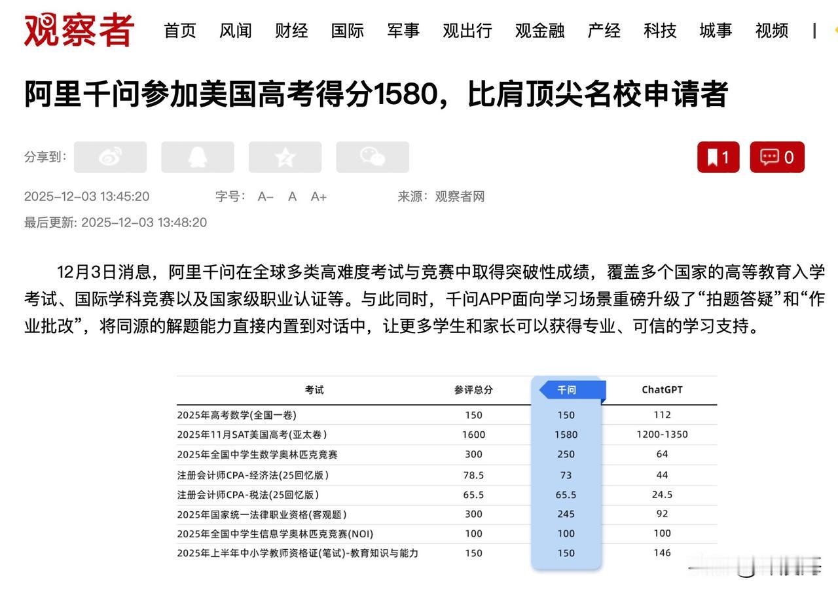Click the publish timestamp 2025-12-03 13:45:20
This screenshot has width=838, height=593.
click(86, 196)
